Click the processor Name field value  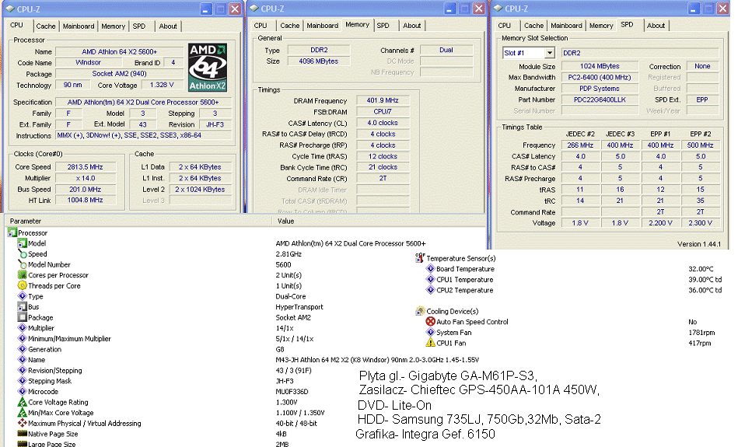tap(119, 51)
